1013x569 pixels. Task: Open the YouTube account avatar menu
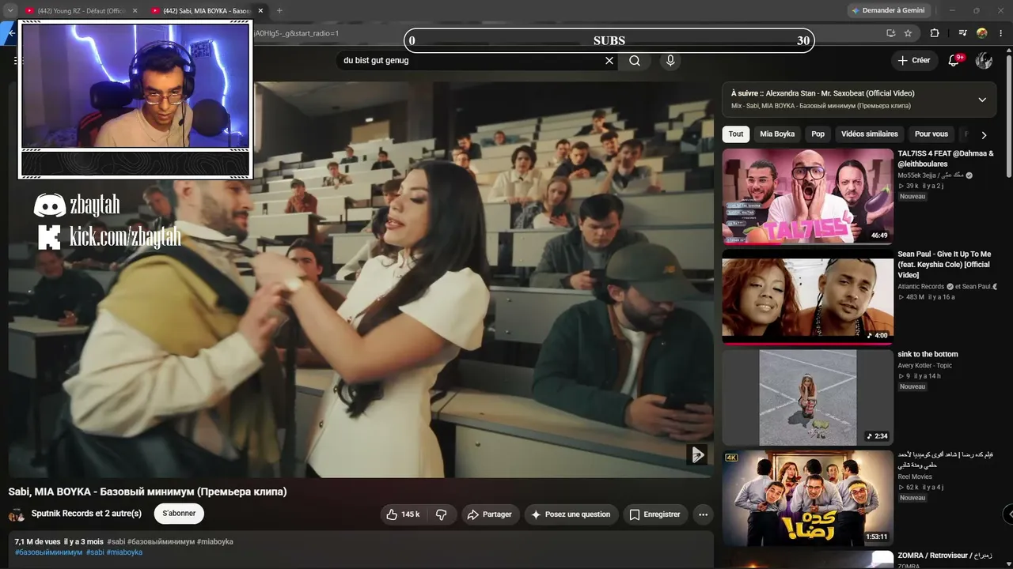[x=984, y=61]
